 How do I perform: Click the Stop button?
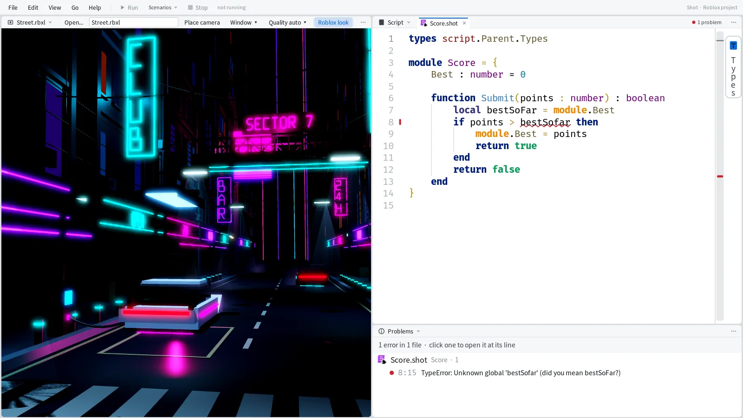[x=198, y=7]
